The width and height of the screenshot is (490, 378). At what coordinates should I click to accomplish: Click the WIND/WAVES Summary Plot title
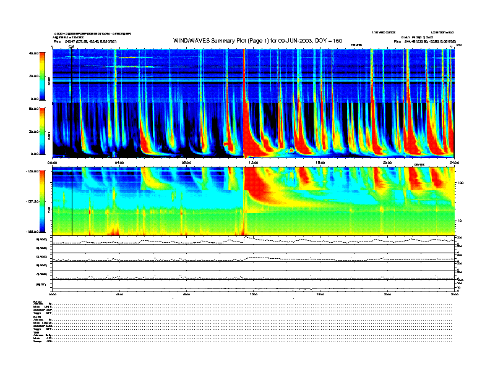257,41
